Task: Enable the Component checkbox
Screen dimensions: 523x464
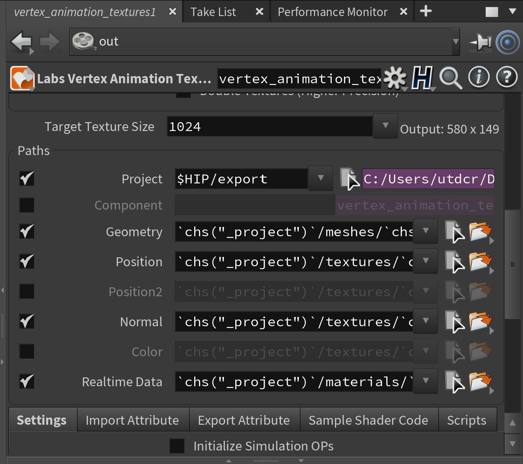Action: coord(27,205)
